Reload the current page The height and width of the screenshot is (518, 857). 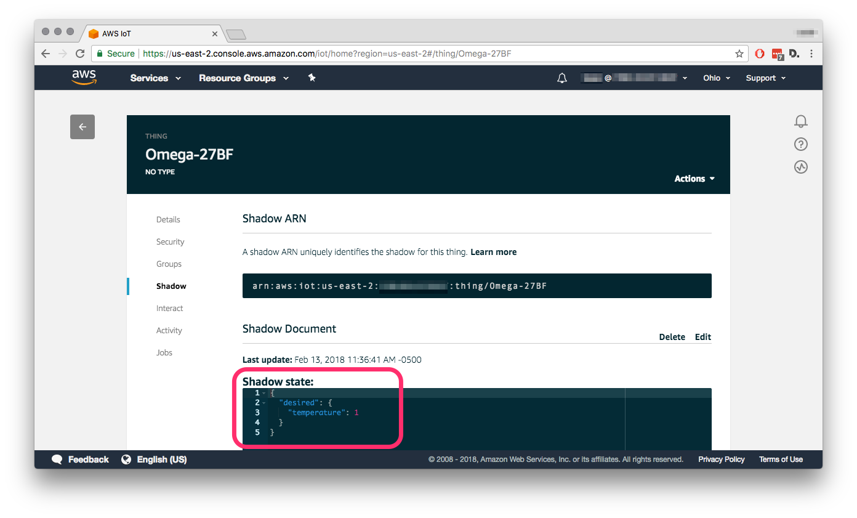pyautogui.click(x=79, y=54)
